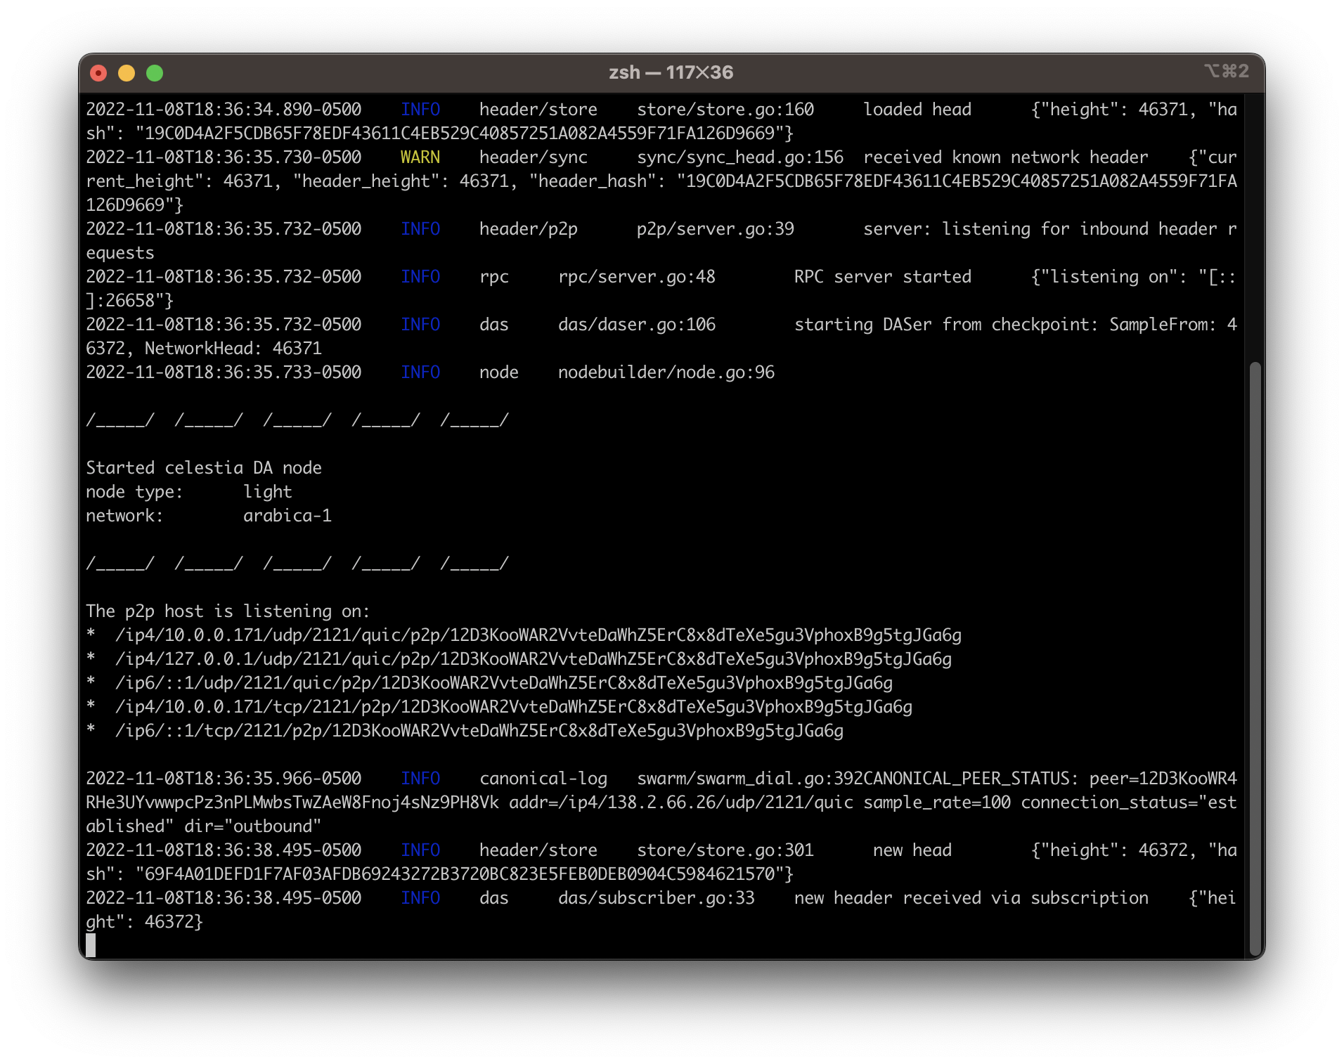1344x1064 pixels.
Task: Click the 'arabica-1' network value
Action: click(287, 516)
